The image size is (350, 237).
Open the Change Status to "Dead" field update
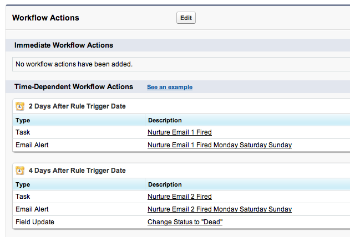pyautogui.click(x=185, y=222)
